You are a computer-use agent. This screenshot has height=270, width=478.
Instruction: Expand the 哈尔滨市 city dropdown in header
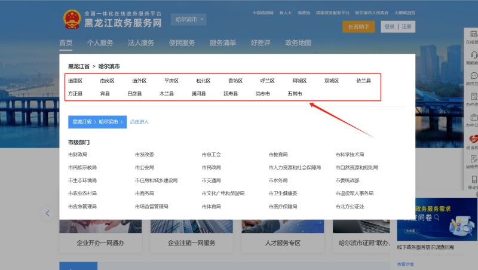point(189,20)
